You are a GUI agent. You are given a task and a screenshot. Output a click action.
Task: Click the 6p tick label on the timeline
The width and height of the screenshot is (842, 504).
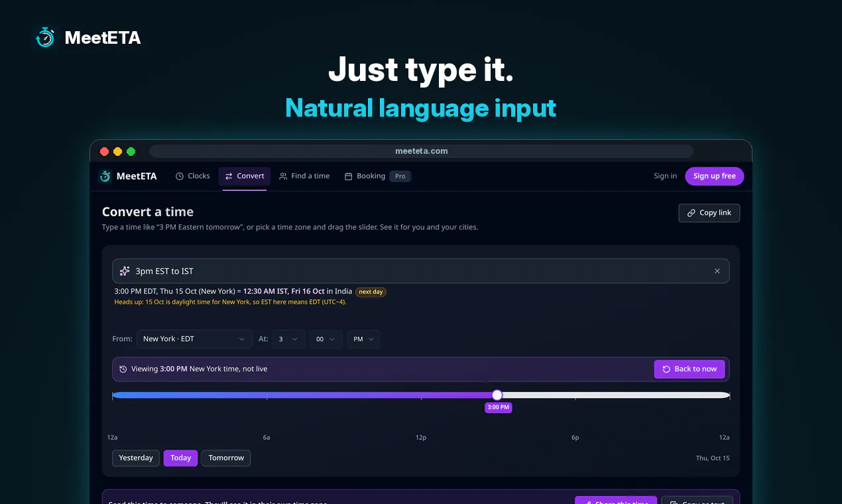[x=575, y=438]
